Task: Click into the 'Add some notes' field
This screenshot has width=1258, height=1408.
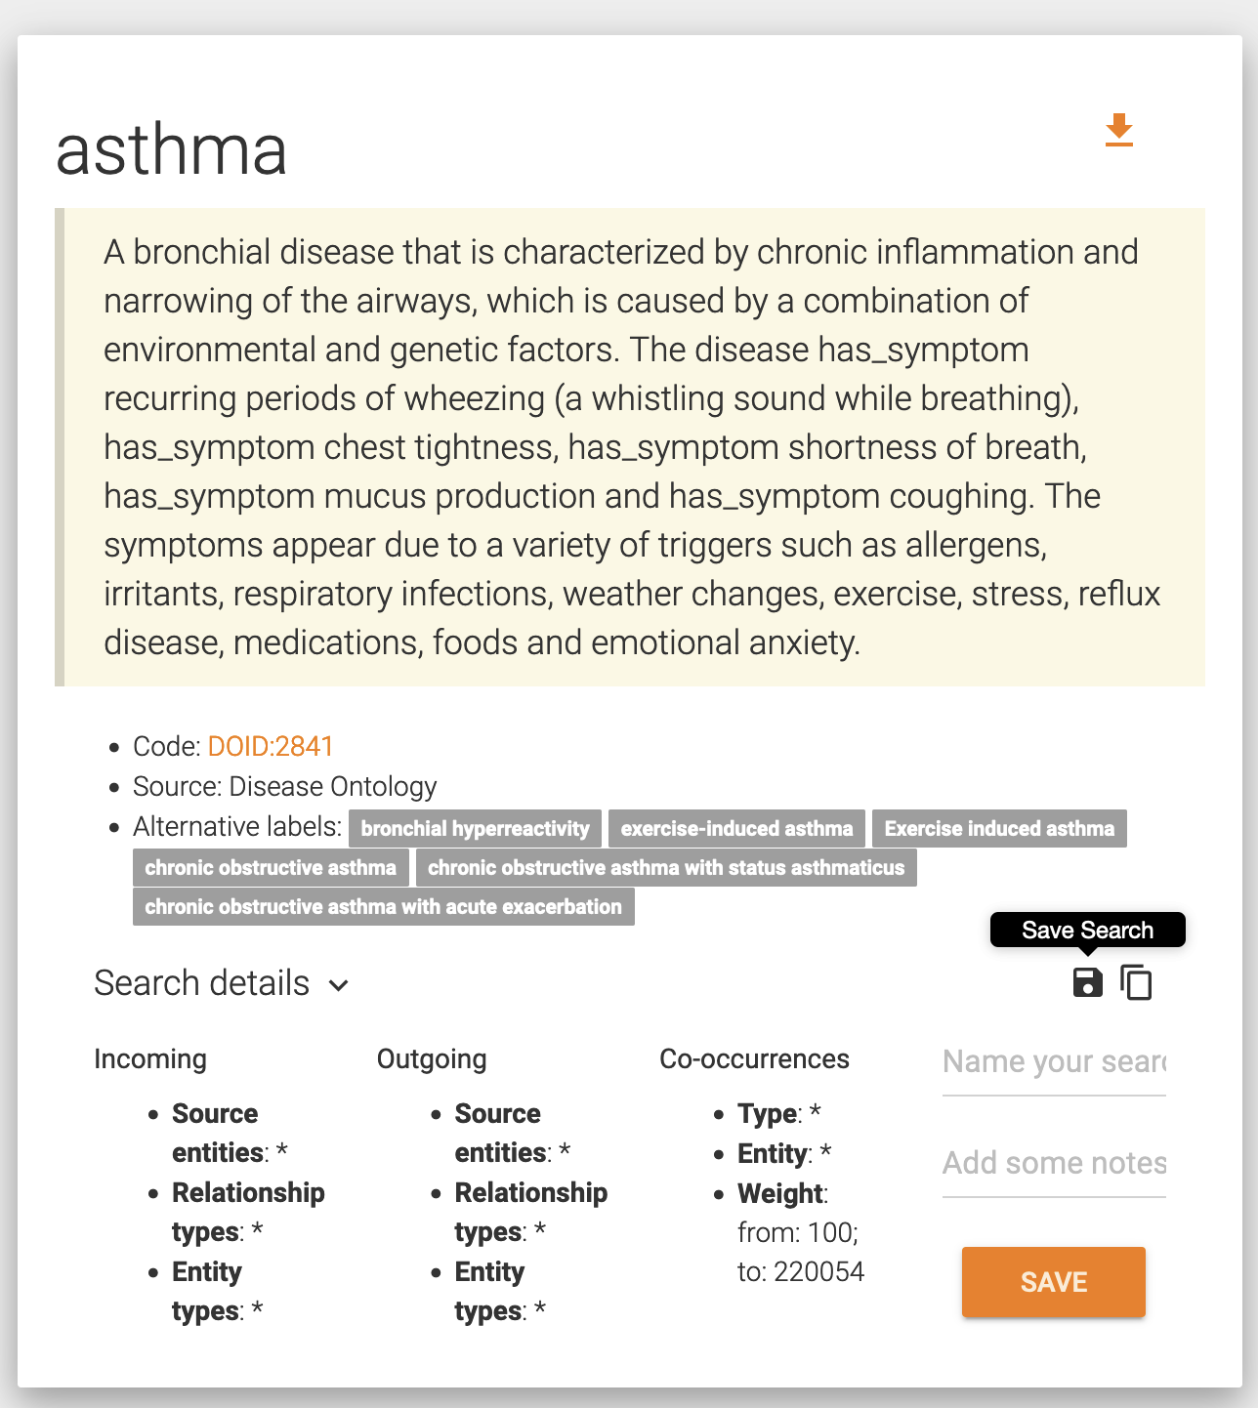Action: [x=1054, y=1164]
